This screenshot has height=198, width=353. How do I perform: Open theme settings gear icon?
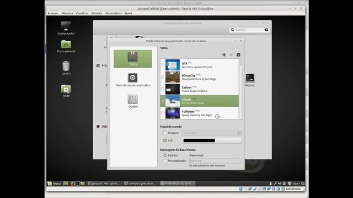tap(238, 55)
